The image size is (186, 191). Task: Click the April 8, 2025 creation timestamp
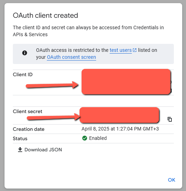(120, 129)
